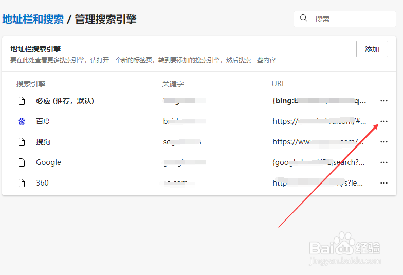Click the URL column header
The height and width of the screenshot is (275, 403).
tap(279, 84)
